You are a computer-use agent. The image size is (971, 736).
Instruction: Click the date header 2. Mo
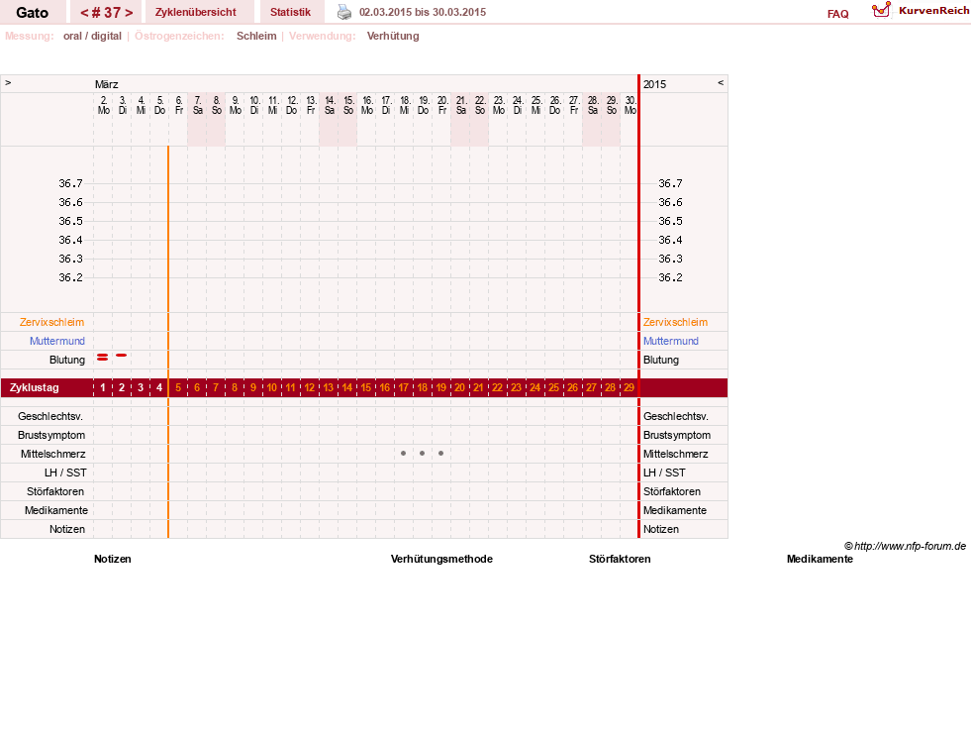tap(103, 105)
